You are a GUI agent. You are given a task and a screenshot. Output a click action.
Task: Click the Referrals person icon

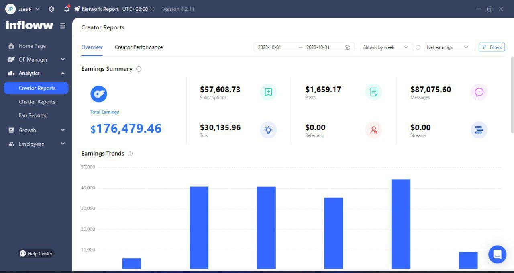pyautogui.click(x=373, y=130)
